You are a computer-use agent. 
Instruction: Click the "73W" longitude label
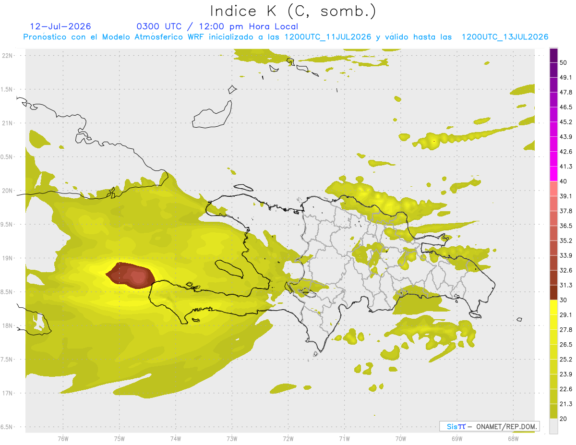232,438
